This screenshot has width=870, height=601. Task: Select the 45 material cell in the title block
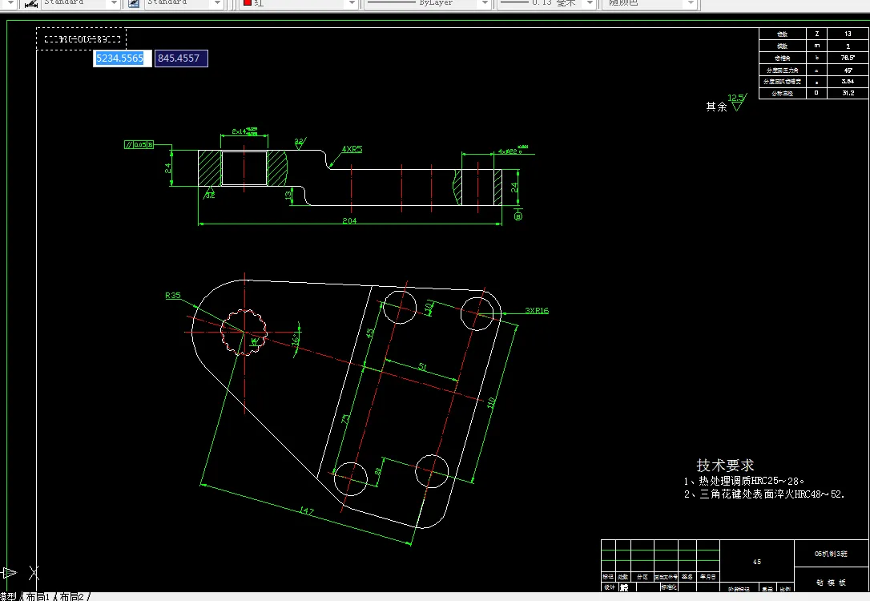pos(757,562)
